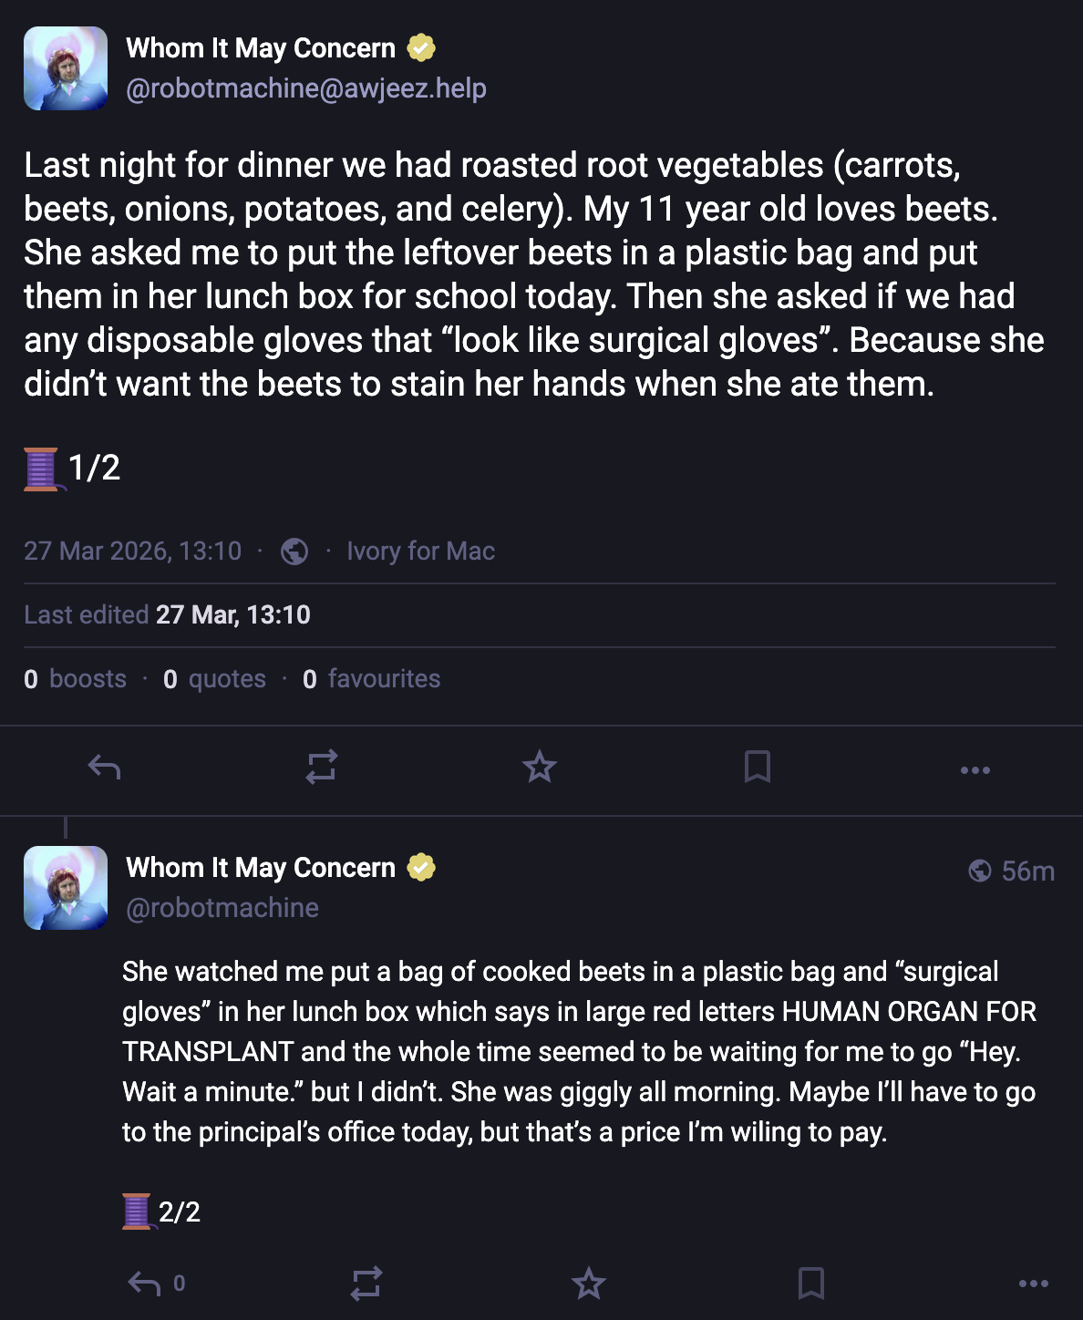Reply to the 2/2 thread post
The width and height of the screenshot is (1083, 1320).
pos(144,1284)
